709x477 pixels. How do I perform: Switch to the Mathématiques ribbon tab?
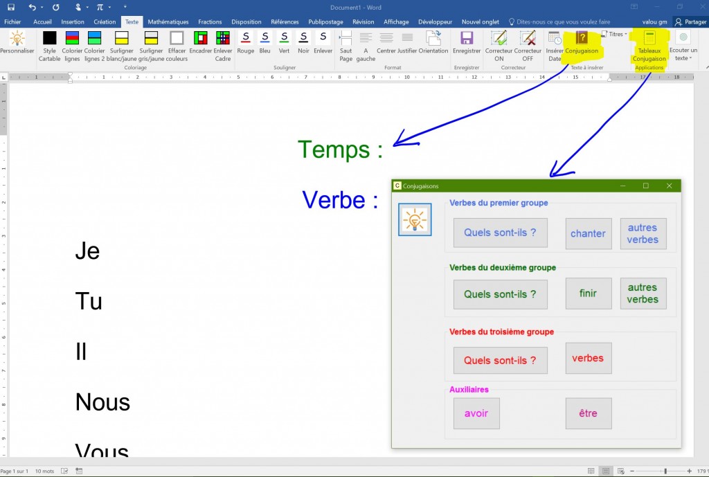pos(168,22)
